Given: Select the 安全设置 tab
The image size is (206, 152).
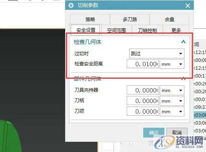Looking at the screenshot, I should click(86, 30).
